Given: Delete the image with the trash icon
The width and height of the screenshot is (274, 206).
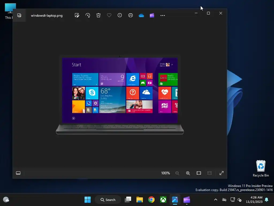Looking at the screenshot, I should click(98, 15).
